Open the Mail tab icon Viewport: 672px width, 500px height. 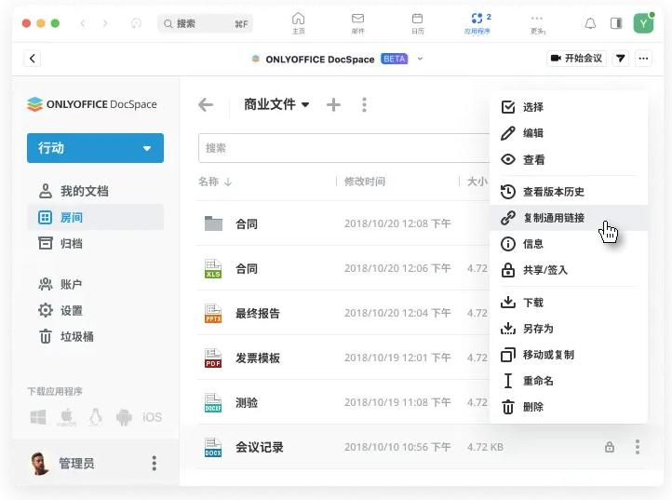(357, 23)
